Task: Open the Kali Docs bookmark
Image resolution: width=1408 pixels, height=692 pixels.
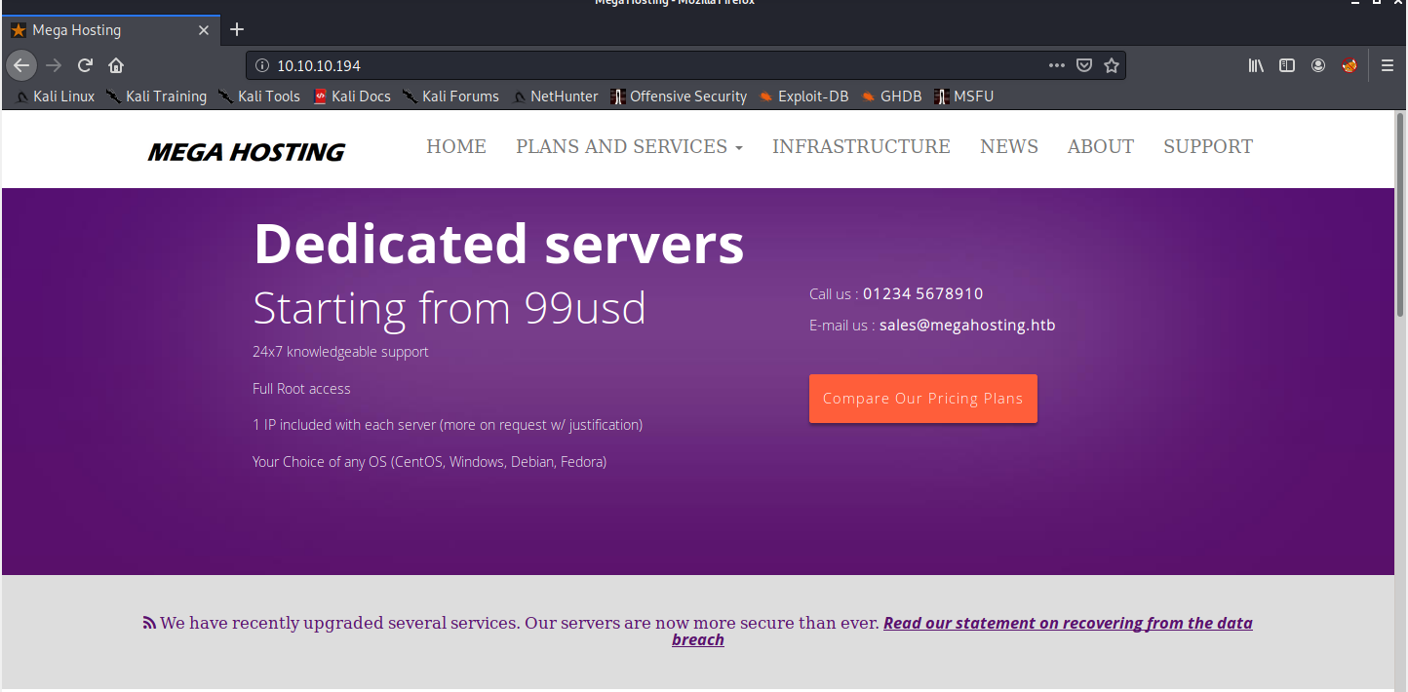Action: 351,96
